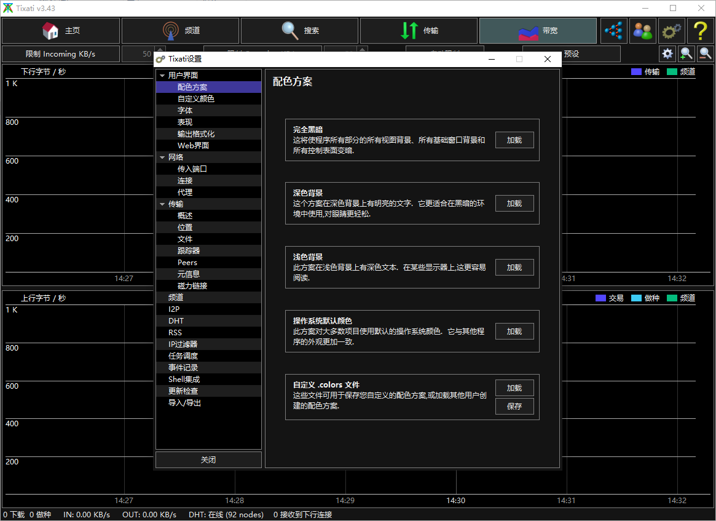Open DHT settings entry
Viewport: 716px width, 521px height.
tap(209, 321)
